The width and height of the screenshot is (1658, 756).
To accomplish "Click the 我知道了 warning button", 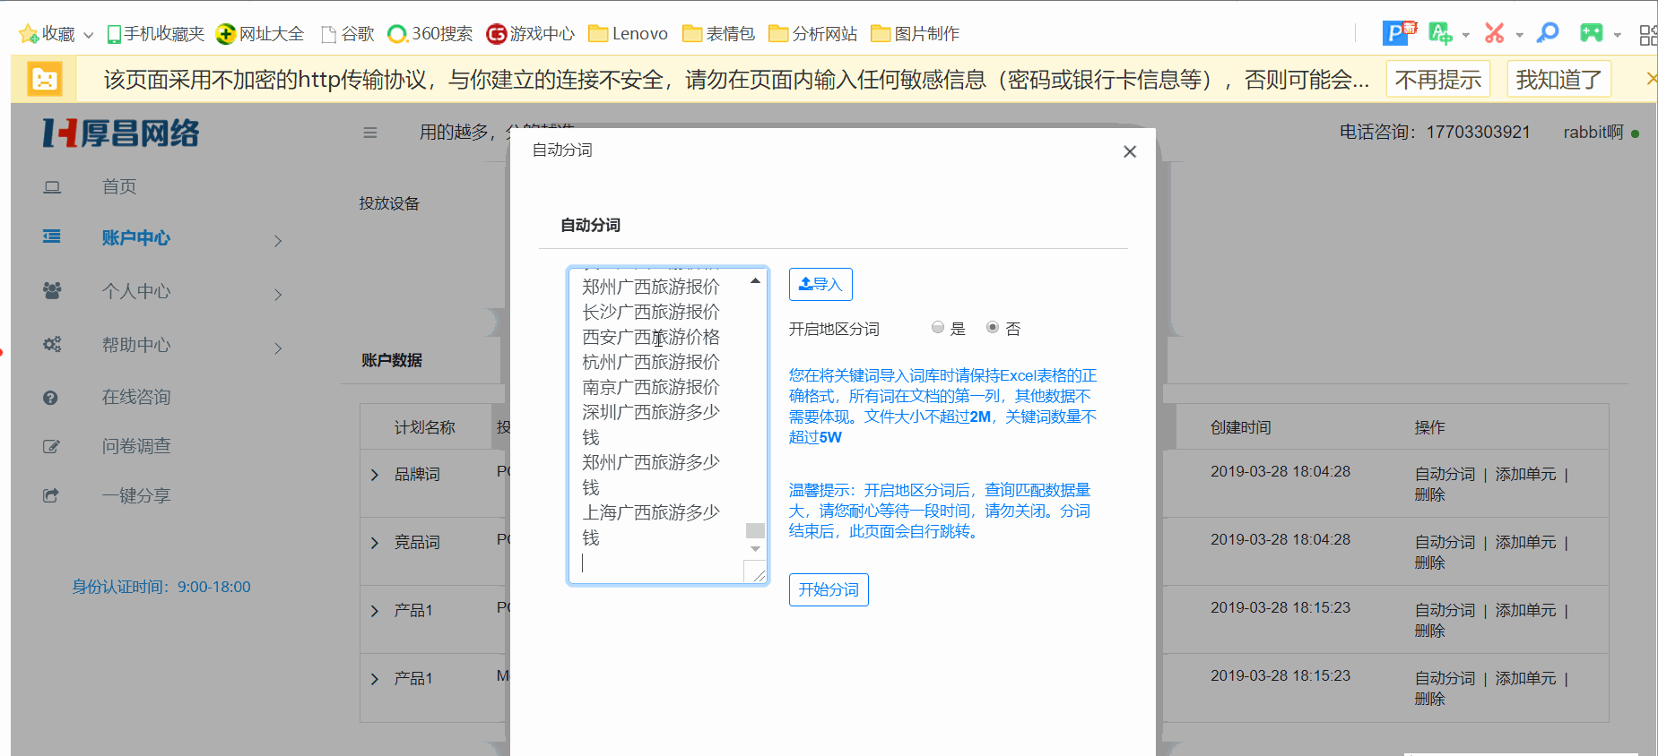I will tap(1559, 80).
